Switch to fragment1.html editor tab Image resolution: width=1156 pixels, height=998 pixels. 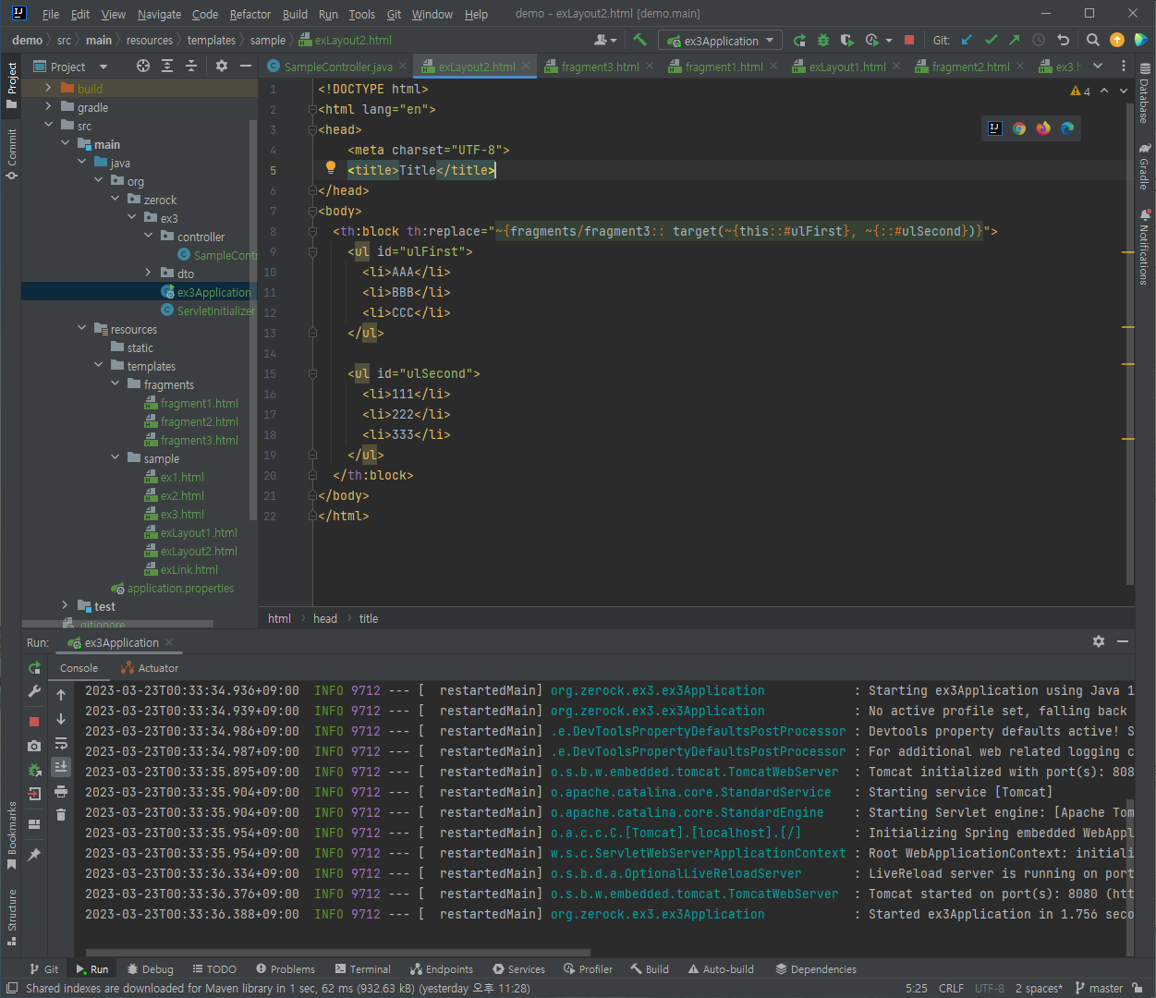[x=724, y=67]
